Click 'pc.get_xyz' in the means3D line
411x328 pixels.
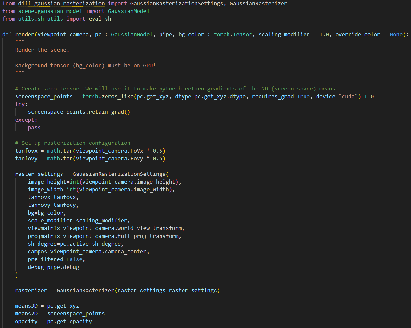click(x=63, y=306)
